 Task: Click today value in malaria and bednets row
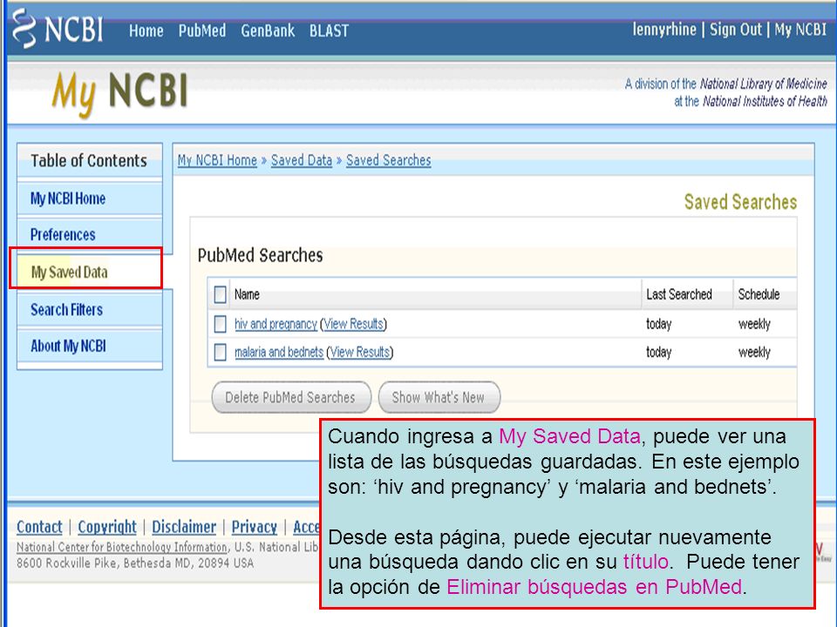[659, 353]
